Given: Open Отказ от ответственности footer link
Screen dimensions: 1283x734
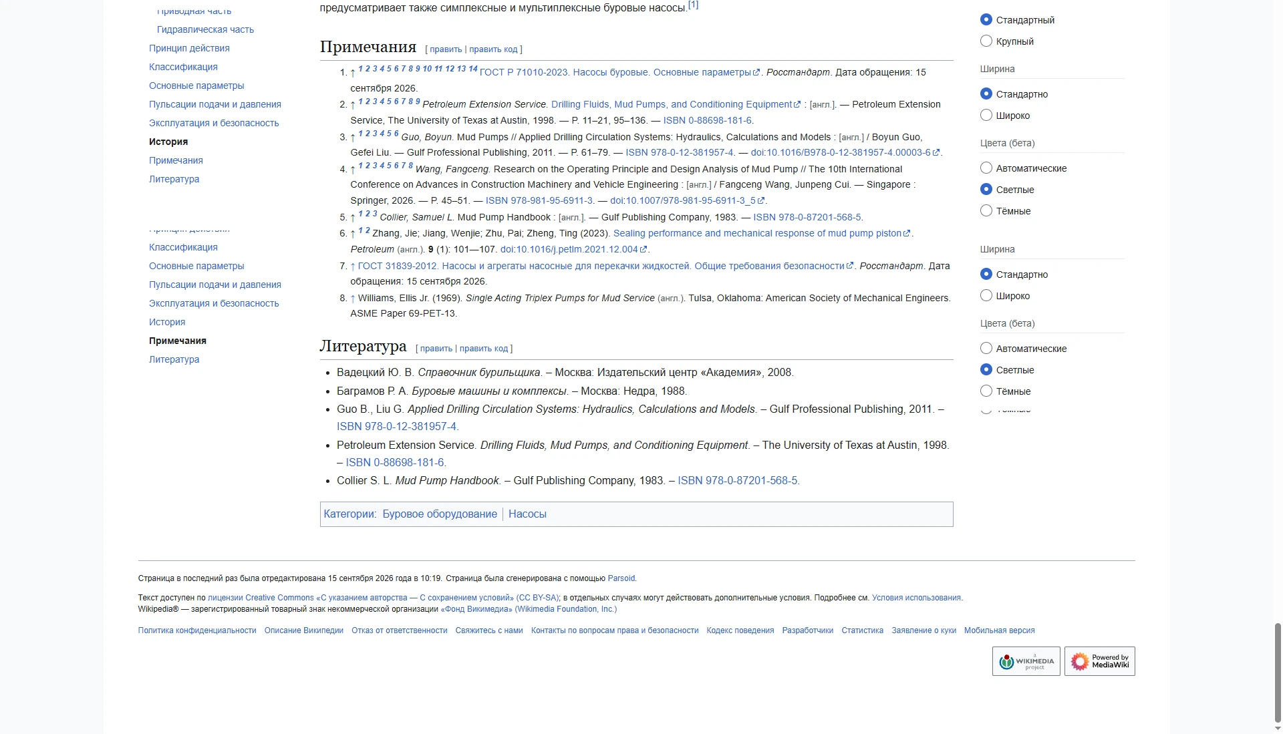Looking at the screenshot, I should coord(400,630).
